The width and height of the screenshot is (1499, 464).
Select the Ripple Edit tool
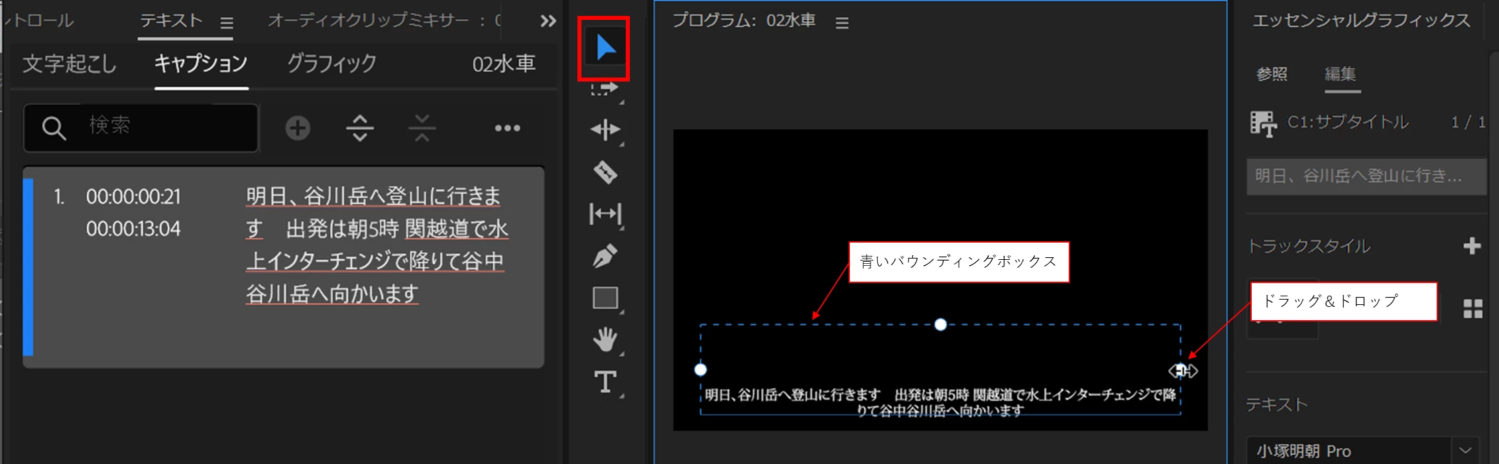(605, 130)
